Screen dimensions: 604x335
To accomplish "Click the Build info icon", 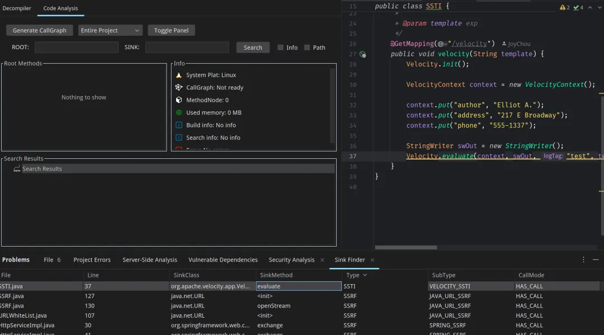I will click(x=179, y=125).
